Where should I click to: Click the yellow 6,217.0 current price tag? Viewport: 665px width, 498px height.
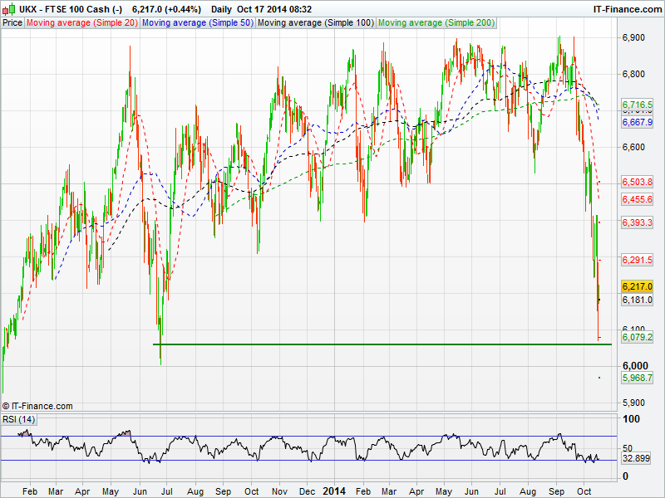pos(637,286)
